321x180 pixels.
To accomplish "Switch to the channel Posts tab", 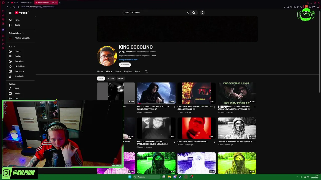I will [x=138, y=71].
